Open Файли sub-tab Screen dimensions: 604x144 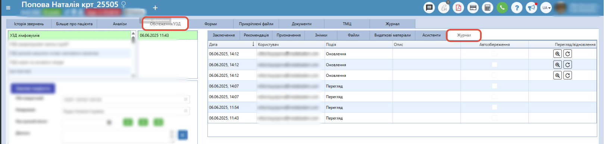tap(353, 35)
